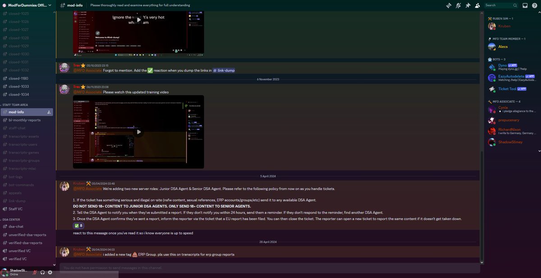The width and height of the screenshot is (541, 278).
Task: Select unverified-dsa-reports channel
Action: [x=27, y=235]
